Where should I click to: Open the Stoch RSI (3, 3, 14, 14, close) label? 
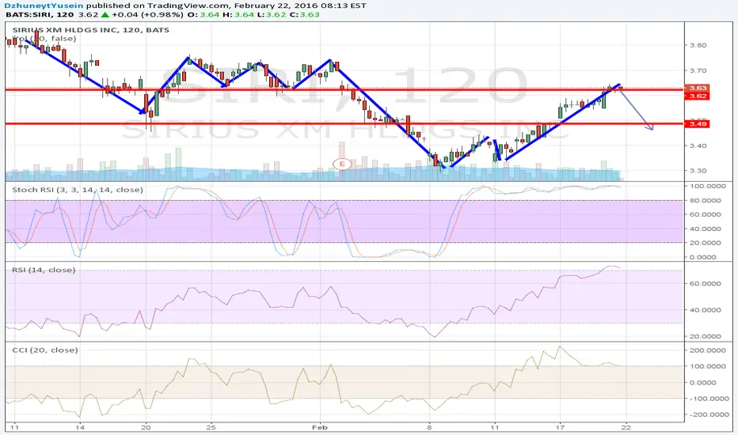77,190
